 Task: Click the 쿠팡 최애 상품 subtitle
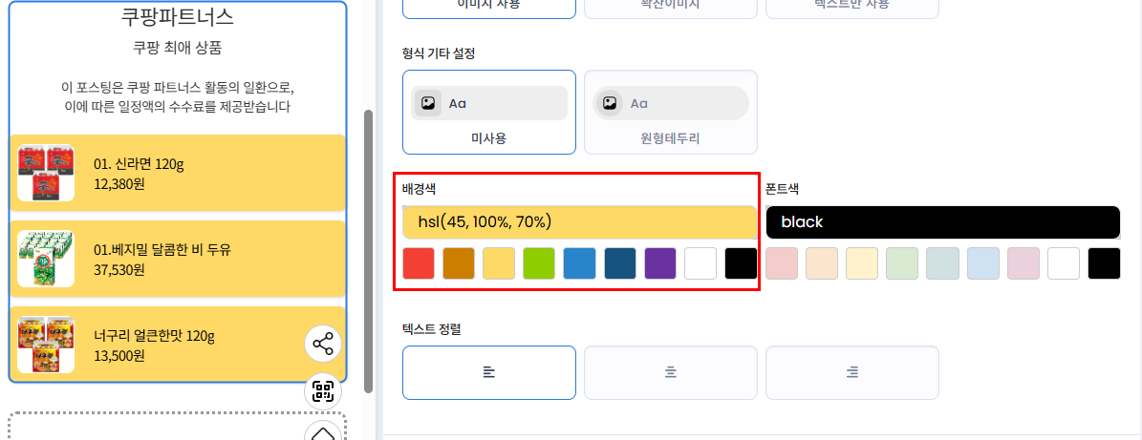(x=178, y=49)
